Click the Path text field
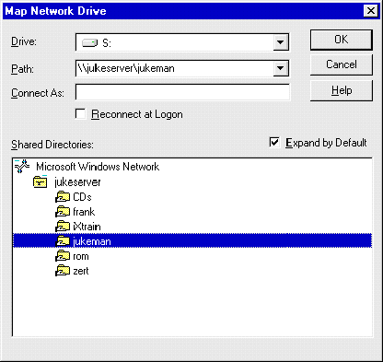383x362 pixels. pyautogui.click(x=174, y=68)
